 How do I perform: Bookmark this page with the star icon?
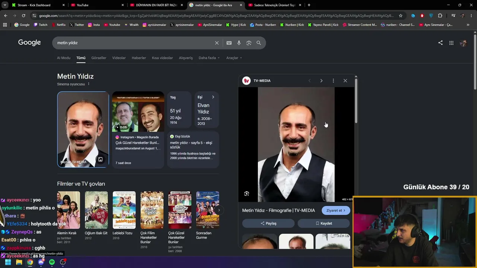pos(401,16)
